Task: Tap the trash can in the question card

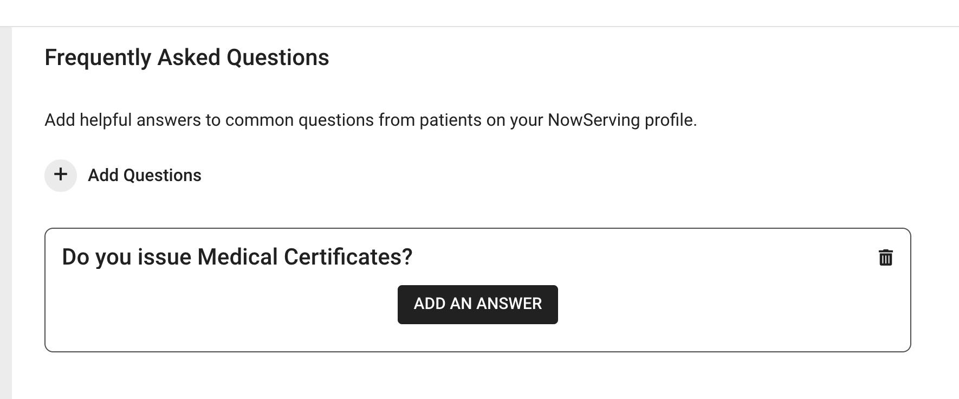Action: point(885,258)
